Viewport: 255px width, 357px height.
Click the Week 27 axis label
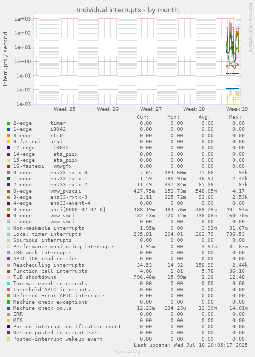(x=151, y=109)
